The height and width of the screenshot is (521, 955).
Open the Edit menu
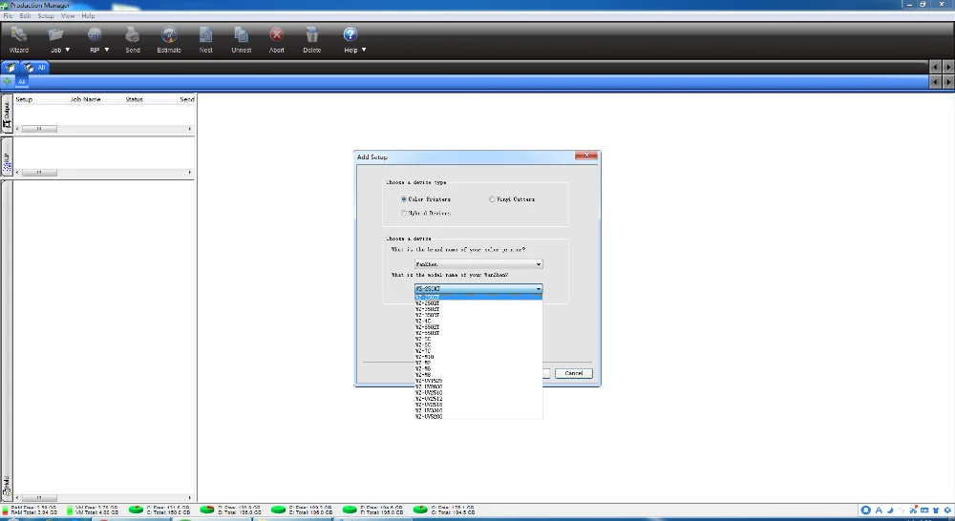[x=25, y=16]
